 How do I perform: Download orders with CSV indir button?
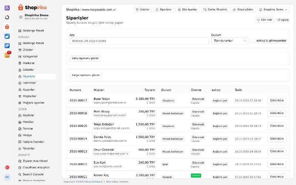265,20
